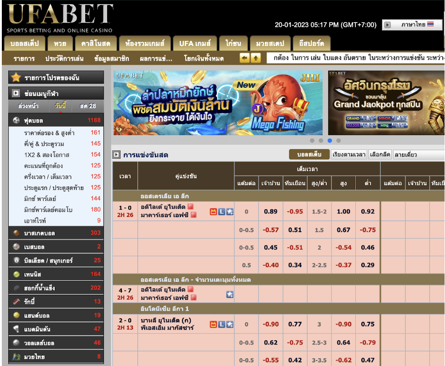Click the up arrow yellow ticker button
Screen dimensions: 445x366
pos(256,58)
